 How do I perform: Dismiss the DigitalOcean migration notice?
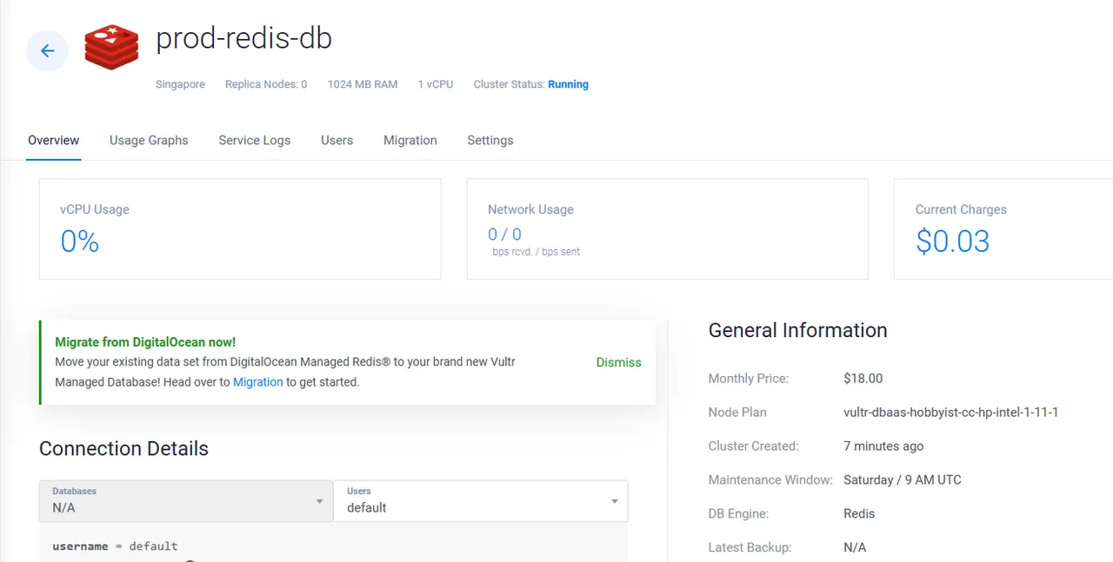click(x=619, y=362)
